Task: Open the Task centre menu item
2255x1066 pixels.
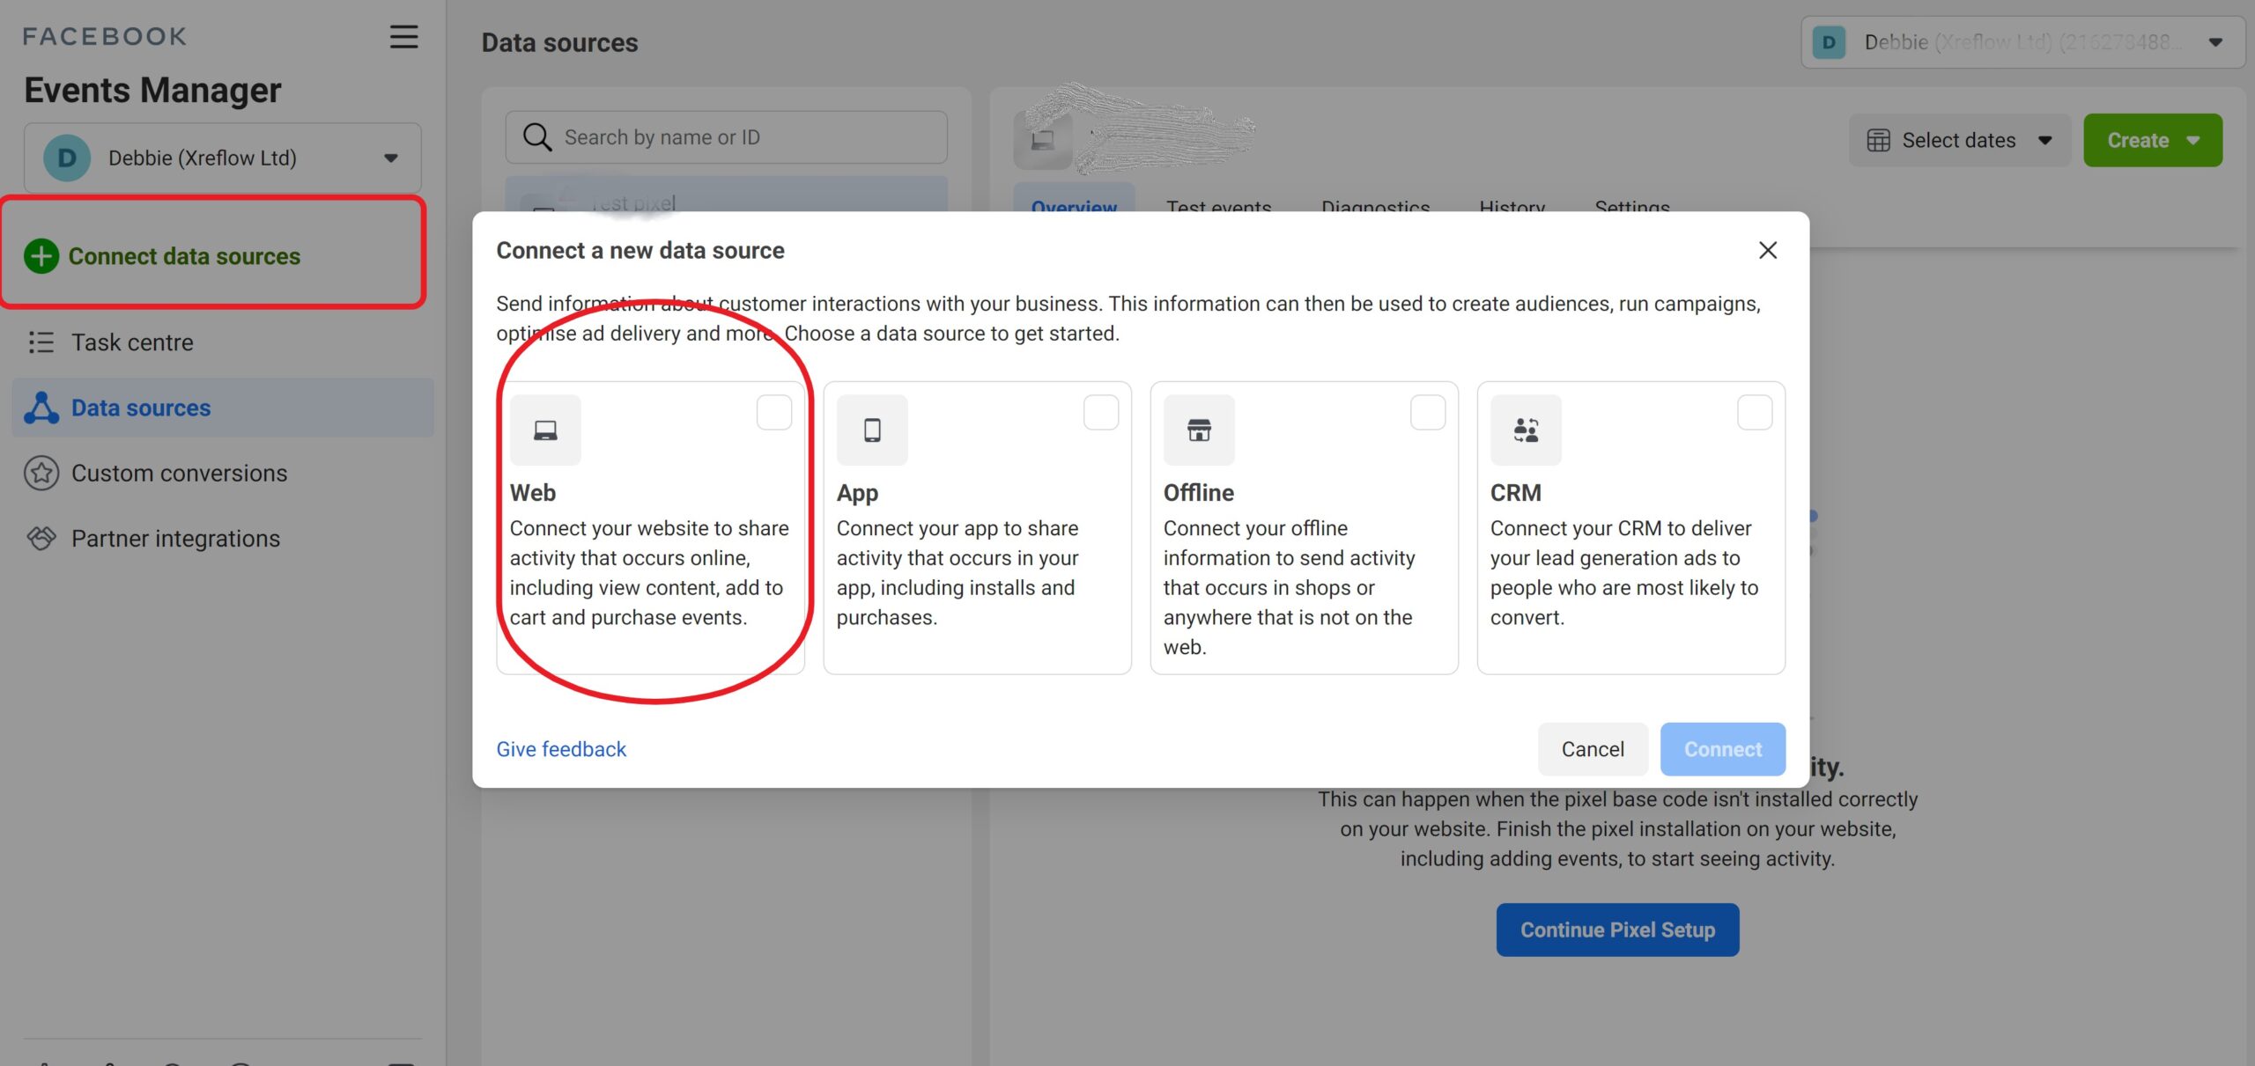Action: (223, 342)
